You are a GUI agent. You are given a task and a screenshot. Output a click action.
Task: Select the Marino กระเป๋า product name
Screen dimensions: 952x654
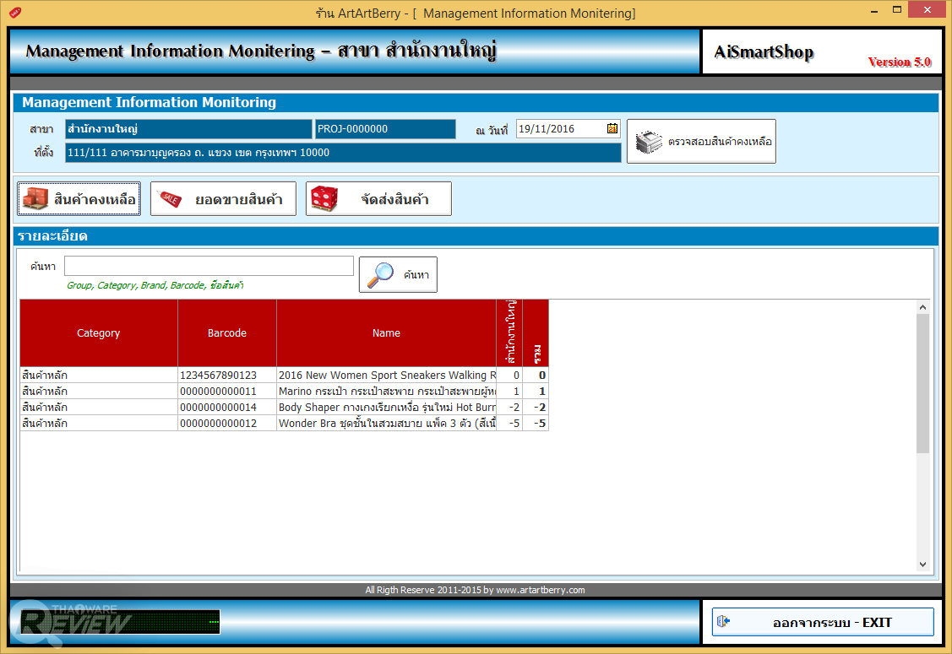(386, 392)
